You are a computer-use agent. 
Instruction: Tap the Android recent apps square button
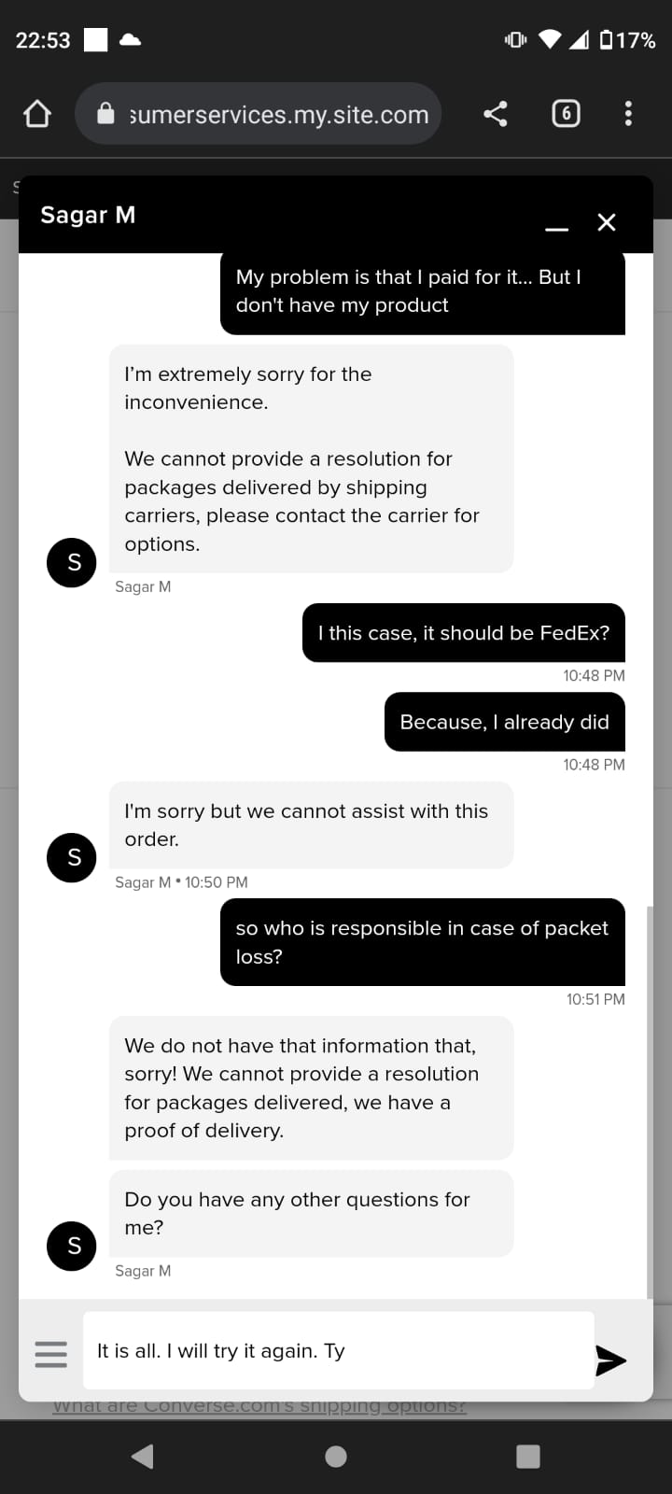pos(528,1457)
